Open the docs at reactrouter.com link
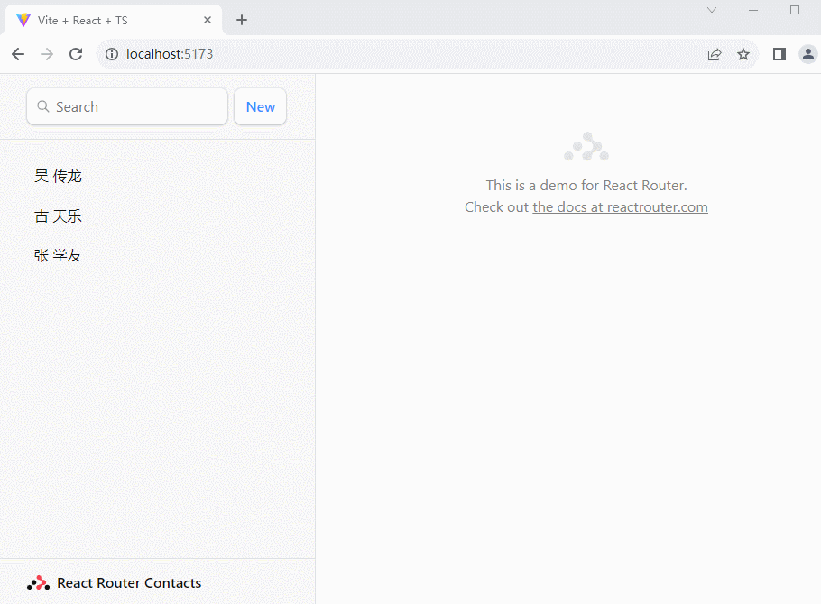This screenshot has width=821, height=604. (620, 207)
